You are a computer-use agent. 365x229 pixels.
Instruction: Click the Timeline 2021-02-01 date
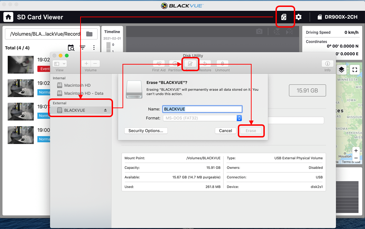[x=112, y=38]
